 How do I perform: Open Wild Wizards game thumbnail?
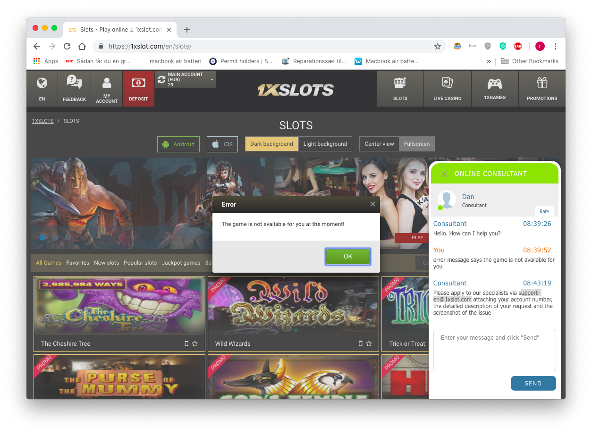[x=294, y=307]
